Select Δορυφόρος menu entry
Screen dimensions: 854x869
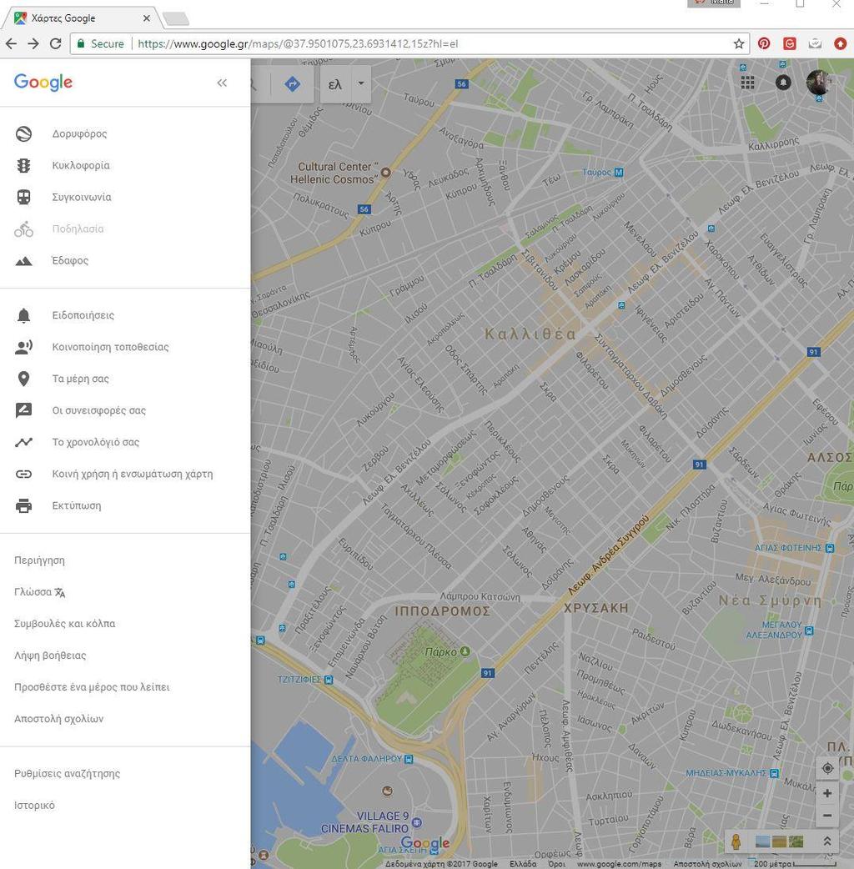(79, 134)
